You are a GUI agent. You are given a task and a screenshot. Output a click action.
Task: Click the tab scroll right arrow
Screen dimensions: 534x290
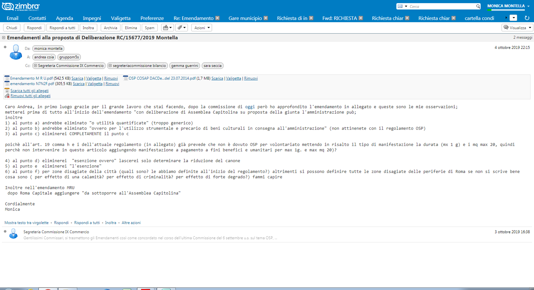(x=506, y=18)
